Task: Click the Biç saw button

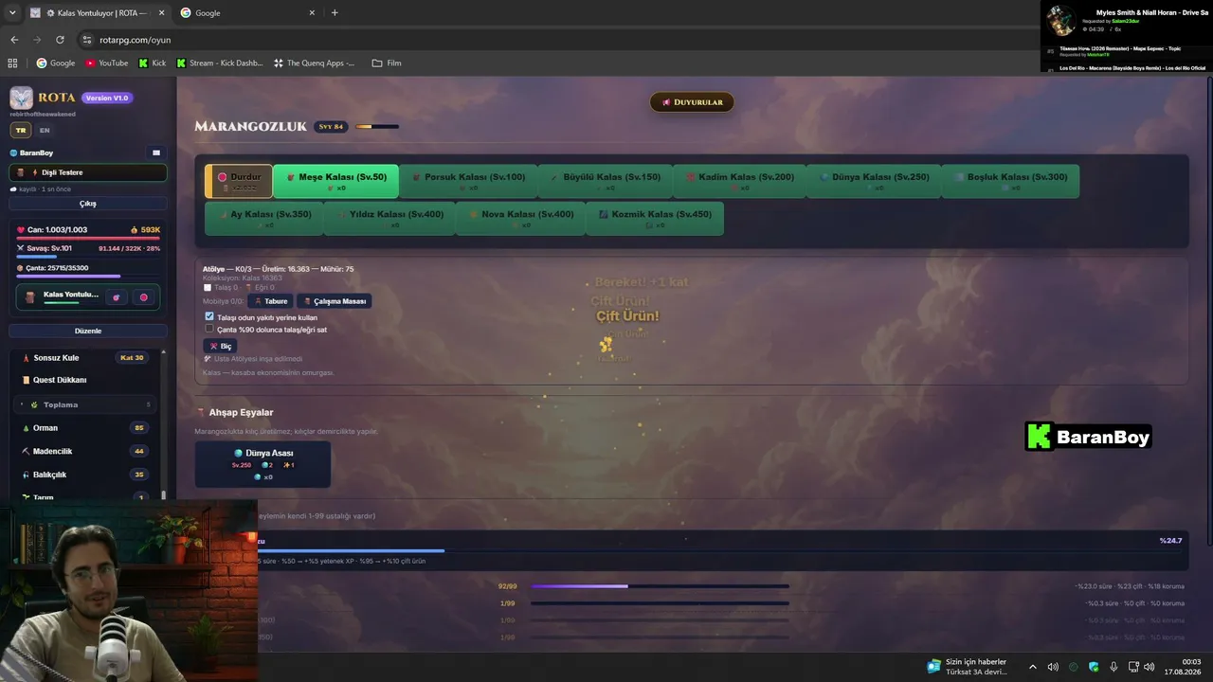Action: [x=220, y=347]
